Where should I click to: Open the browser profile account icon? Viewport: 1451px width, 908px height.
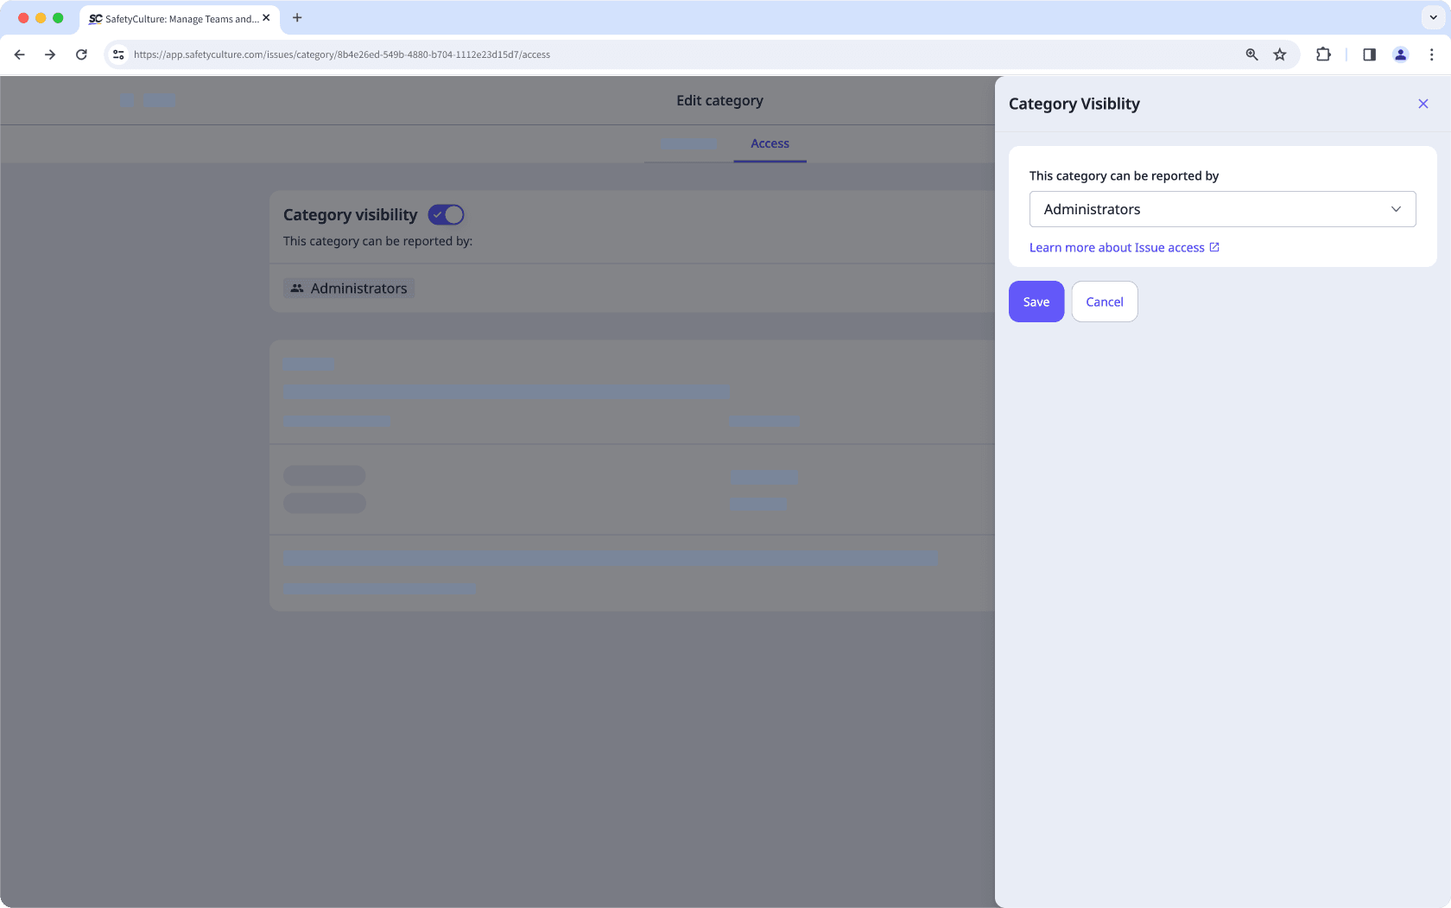1400,54
